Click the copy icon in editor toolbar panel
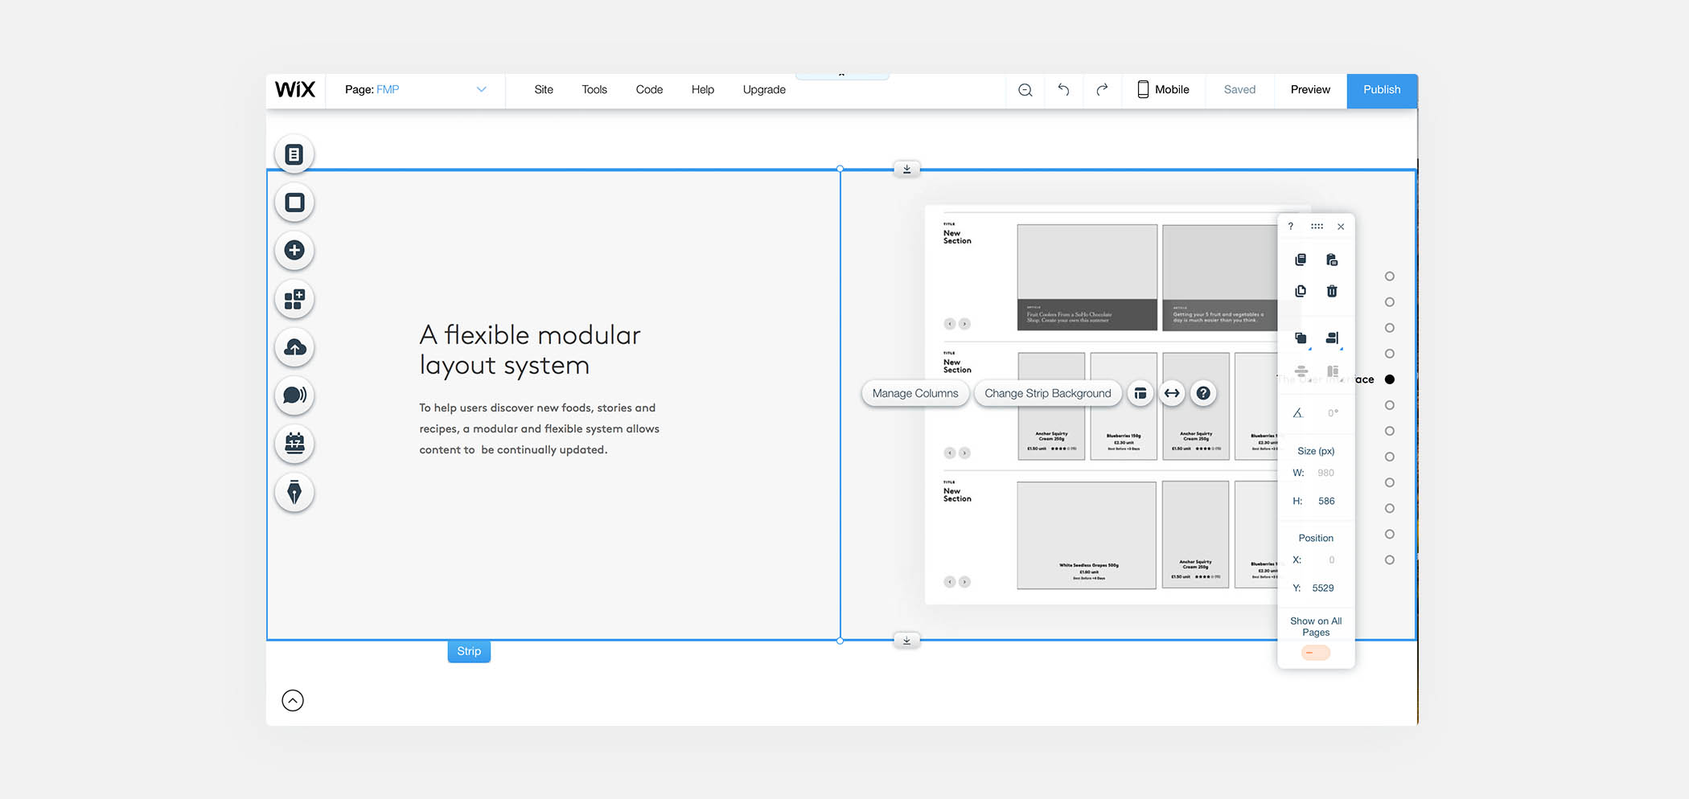The image size is (1689, 799). click(x=1301, y=260)
